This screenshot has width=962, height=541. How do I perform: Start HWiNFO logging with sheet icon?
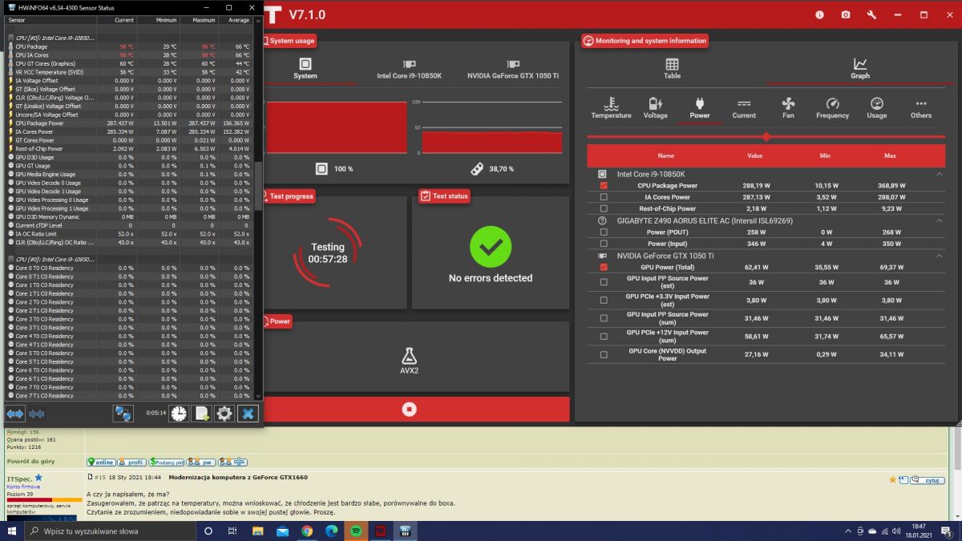[x=201, y=414]
